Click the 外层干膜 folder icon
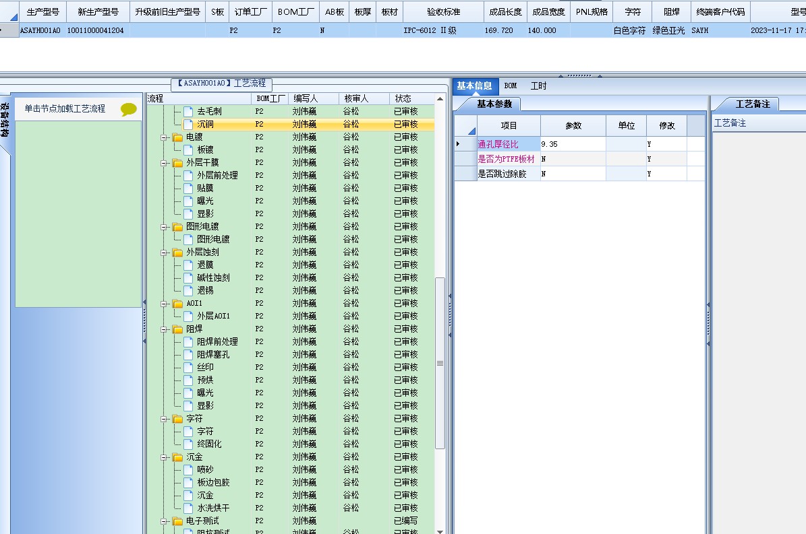 [x=178, y=162]
